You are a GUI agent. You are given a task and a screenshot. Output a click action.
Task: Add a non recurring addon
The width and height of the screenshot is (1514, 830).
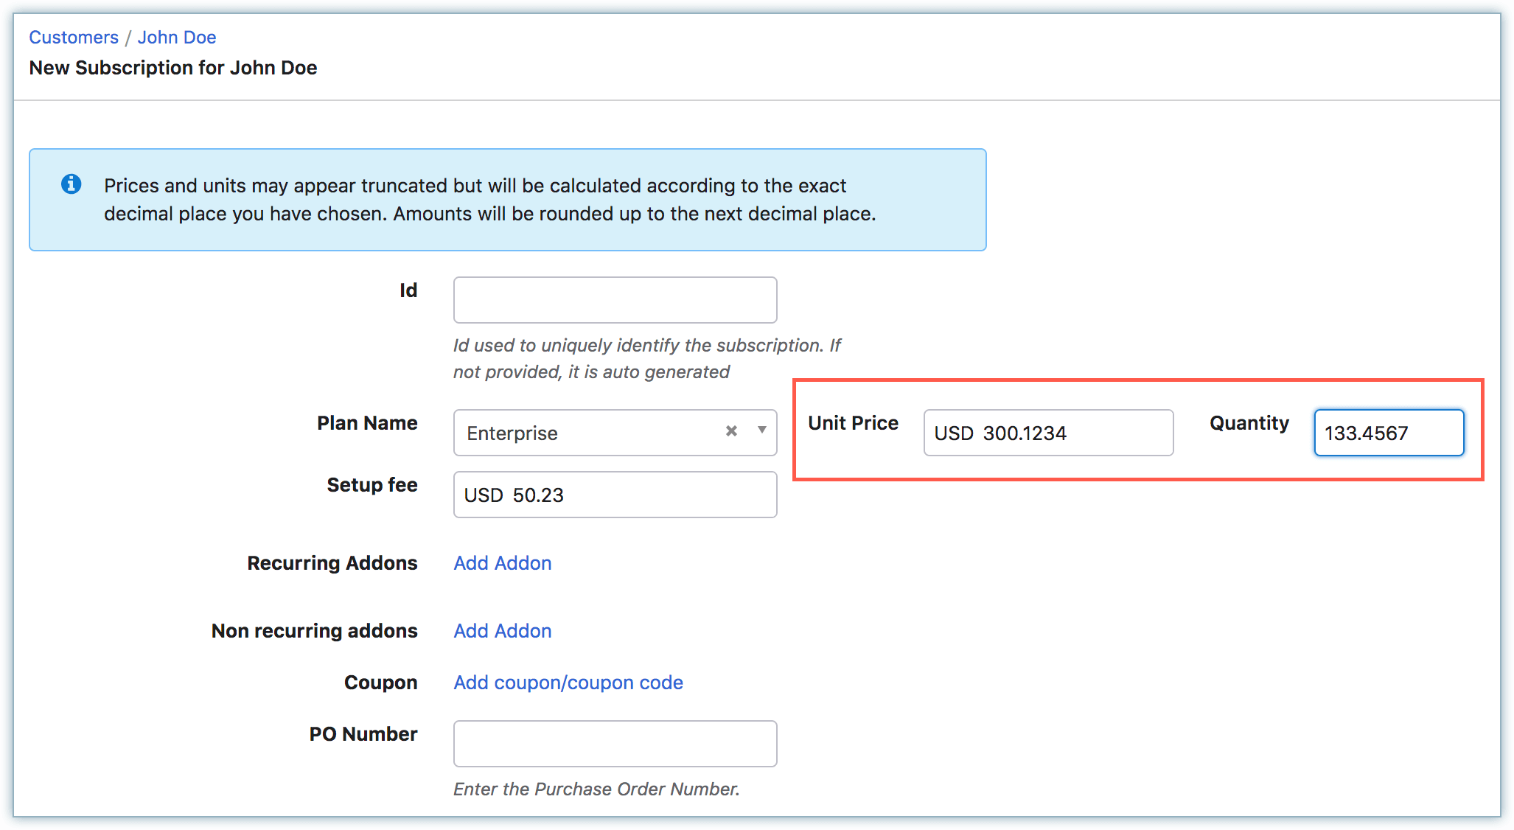(x=502, y=630)
